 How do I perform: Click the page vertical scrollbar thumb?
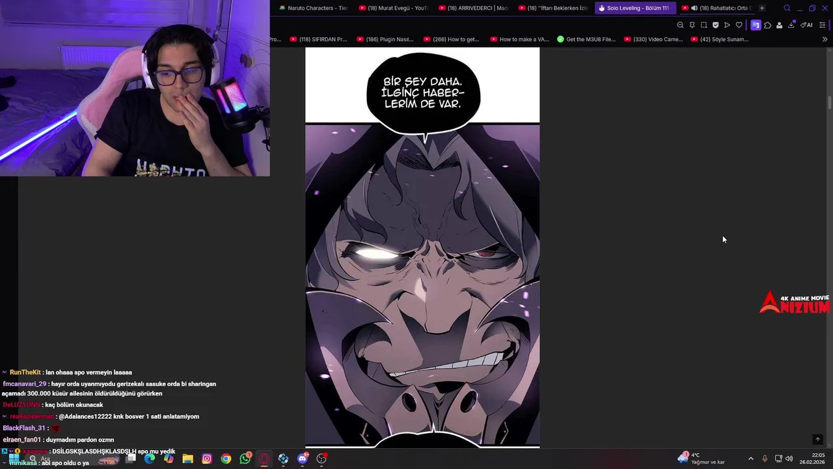pyautogui.click(x=830, y=103)
